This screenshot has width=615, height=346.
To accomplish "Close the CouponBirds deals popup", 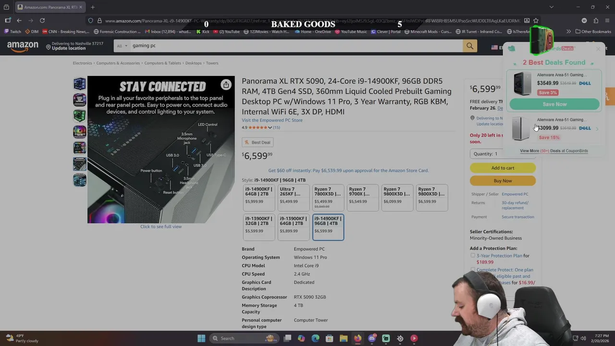I will pos(598,49).
